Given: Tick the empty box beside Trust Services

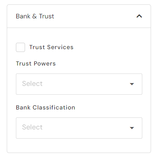Looking at the screenshot, I should point(20,47).
